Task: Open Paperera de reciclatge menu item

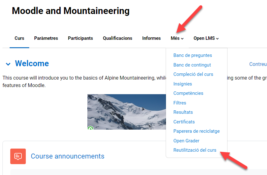Action: click(196, 131)
